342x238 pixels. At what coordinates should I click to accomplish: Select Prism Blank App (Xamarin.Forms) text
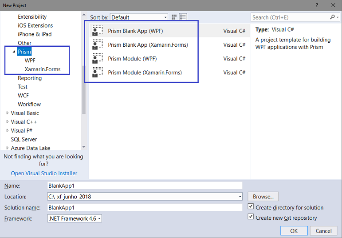(148, 44)
